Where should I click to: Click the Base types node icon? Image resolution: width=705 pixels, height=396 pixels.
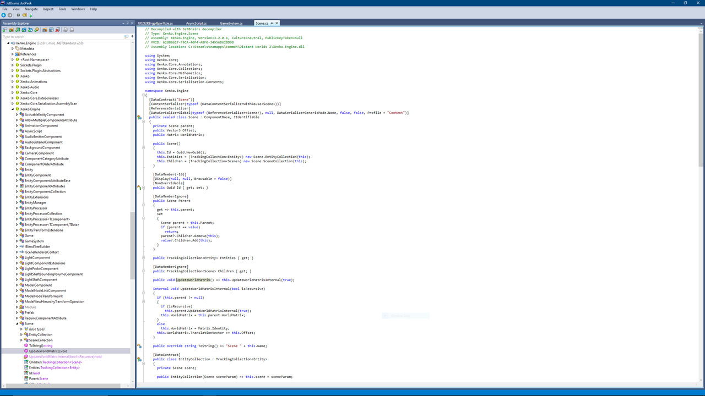click(x=26, y=329)
